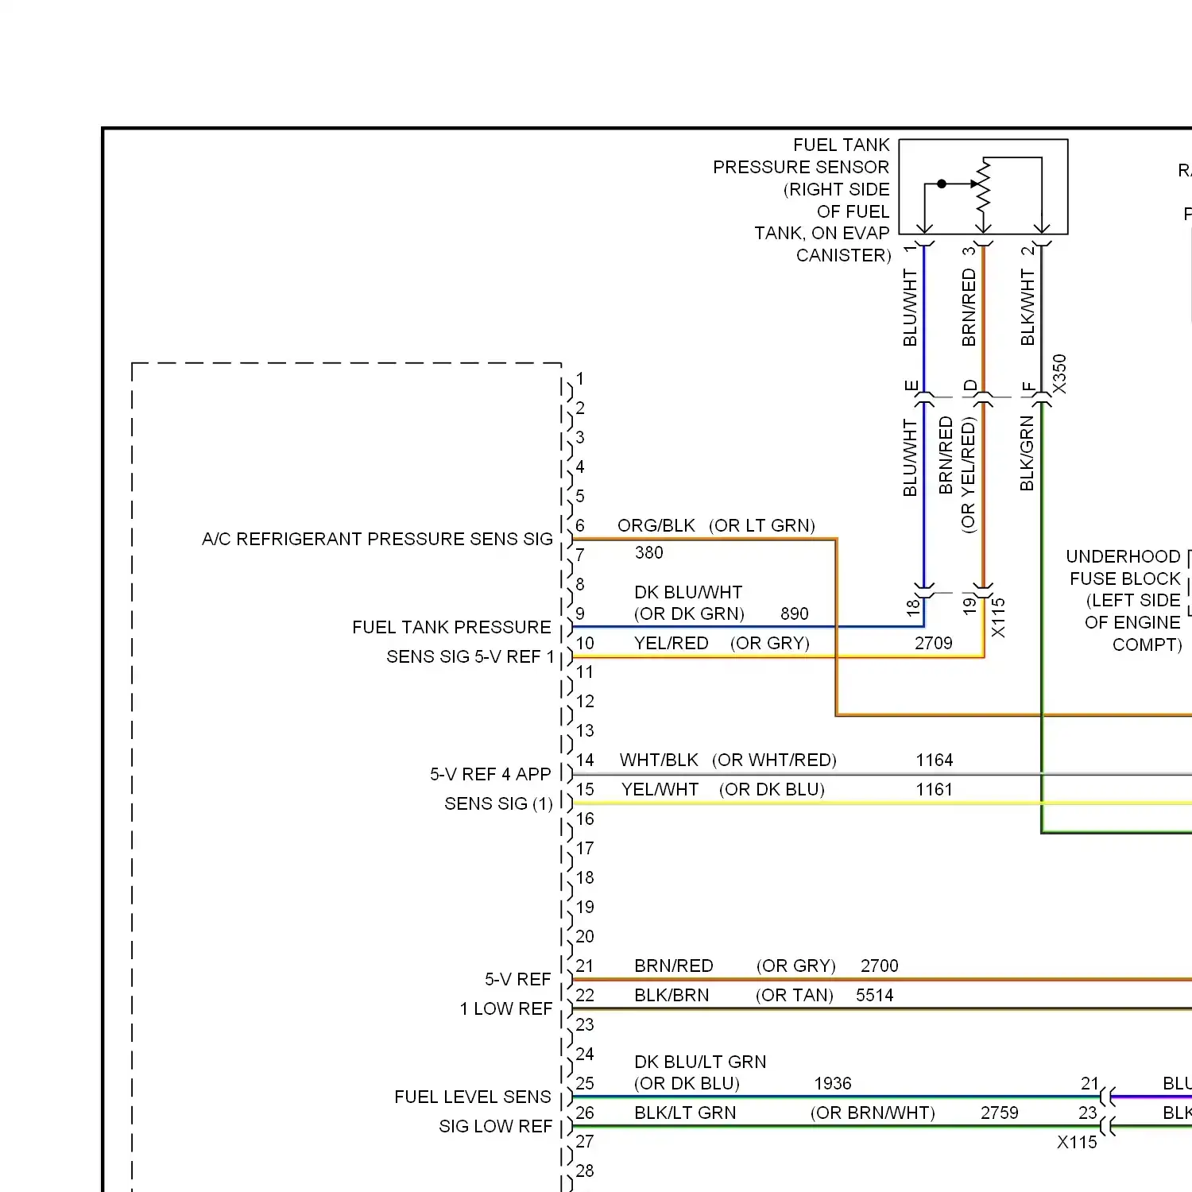Screen dimensions: 1192x1192
Task: Click the vertical (OR YEL/RED) label
Action: [968, 474]
